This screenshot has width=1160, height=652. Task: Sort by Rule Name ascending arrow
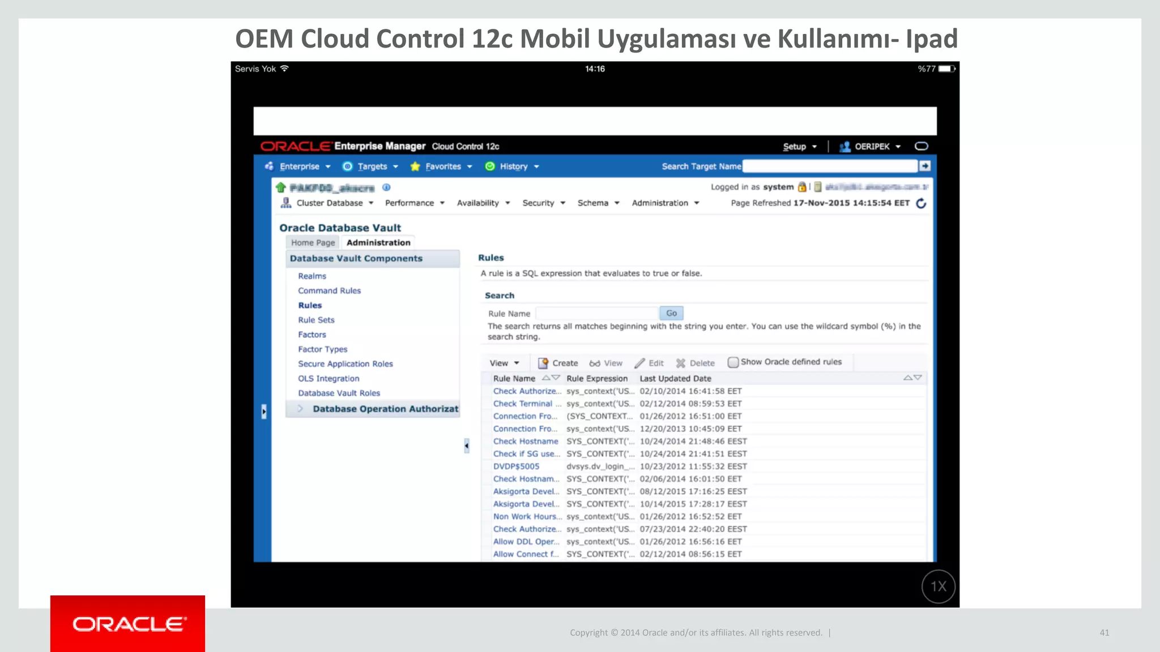pos(546,378)
